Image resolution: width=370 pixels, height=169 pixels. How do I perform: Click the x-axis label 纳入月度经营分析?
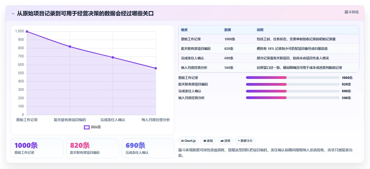[x=155, y=120]
